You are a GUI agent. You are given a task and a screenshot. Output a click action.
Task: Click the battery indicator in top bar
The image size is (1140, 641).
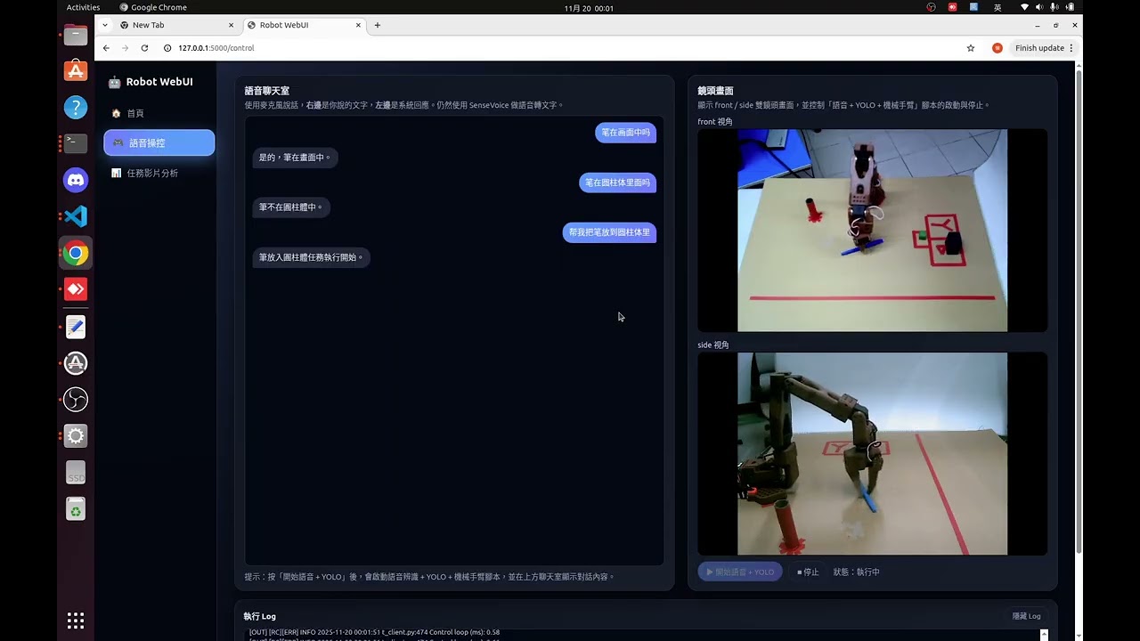point(1070,7)
